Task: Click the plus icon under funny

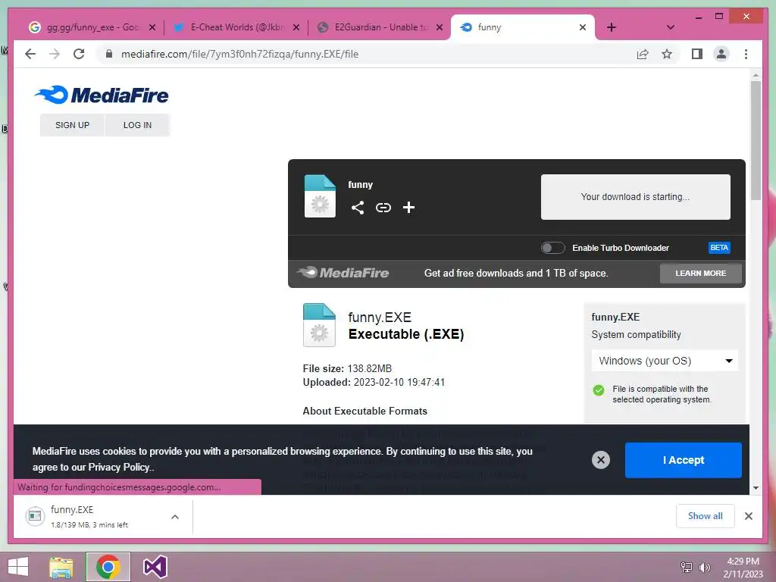Action: point(408,208)
